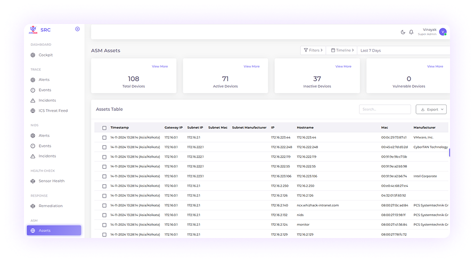
Task: Click the Sensor Health icon
Action: coord(33,181)
